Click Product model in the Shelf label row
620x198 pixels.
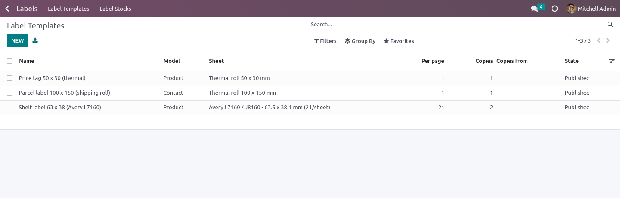[x=173, y=108]
